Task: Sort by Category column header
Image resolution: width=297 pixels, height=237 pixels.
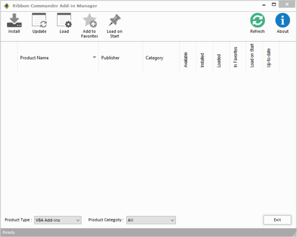Action: (x=161, y=58)
